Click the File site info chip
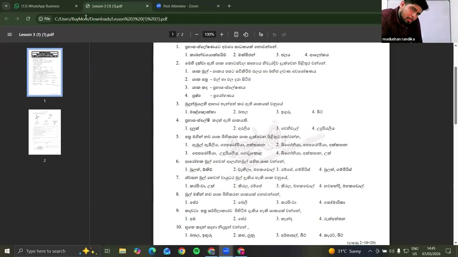The width and height of the screenshot is (458, 257). [44, 19]
